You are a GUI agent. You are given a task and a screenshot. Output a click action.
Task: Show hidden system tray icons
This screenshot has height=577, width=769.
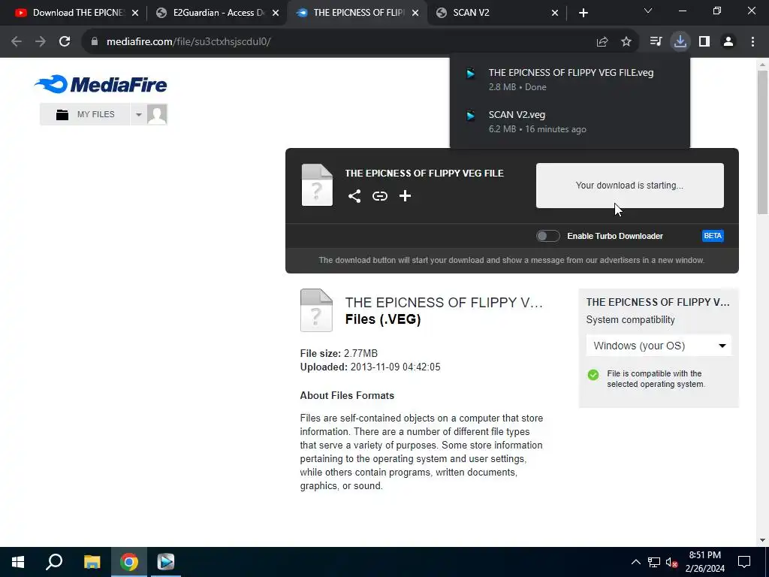pos(635,562)
